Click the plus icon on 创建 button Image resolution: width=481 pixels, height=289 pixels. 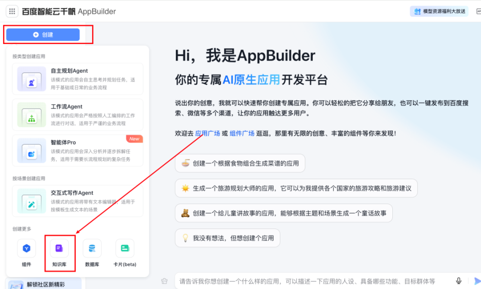coord(36,34)
